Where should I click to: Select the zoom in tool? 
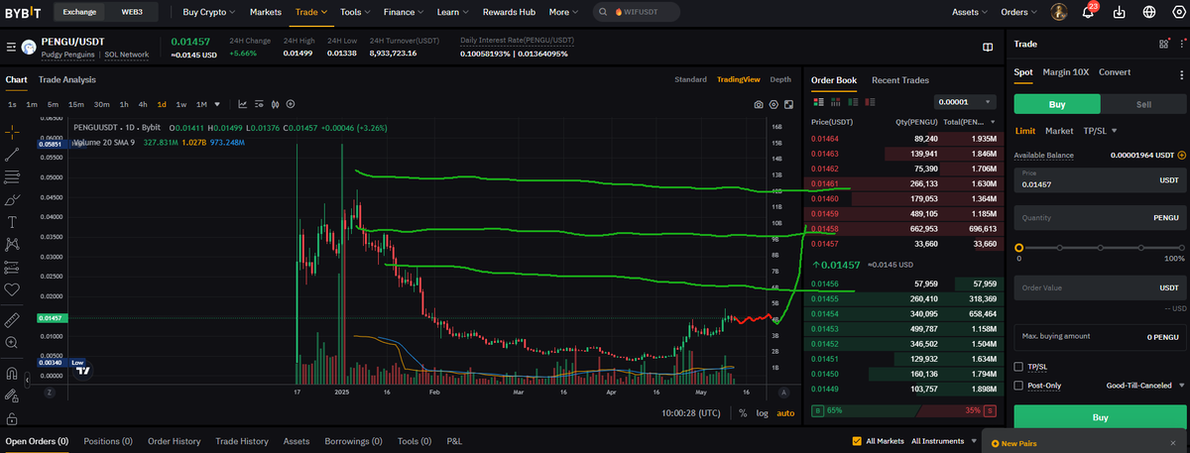point(12,343)
